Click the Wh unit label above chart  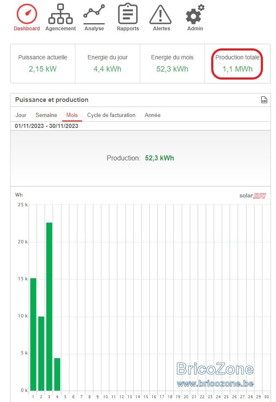tap(19, 195)
